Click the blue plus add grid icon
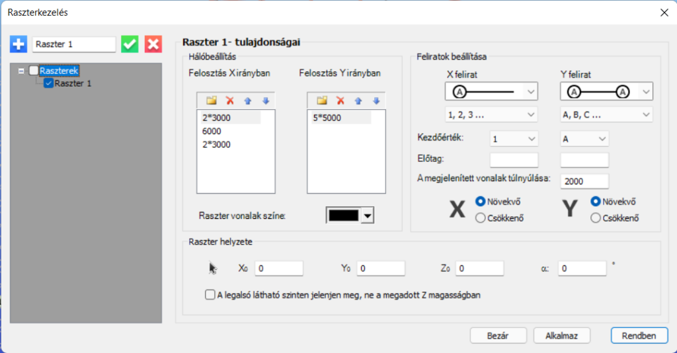This screenshot has width=677, height=353. click(19, 44)
